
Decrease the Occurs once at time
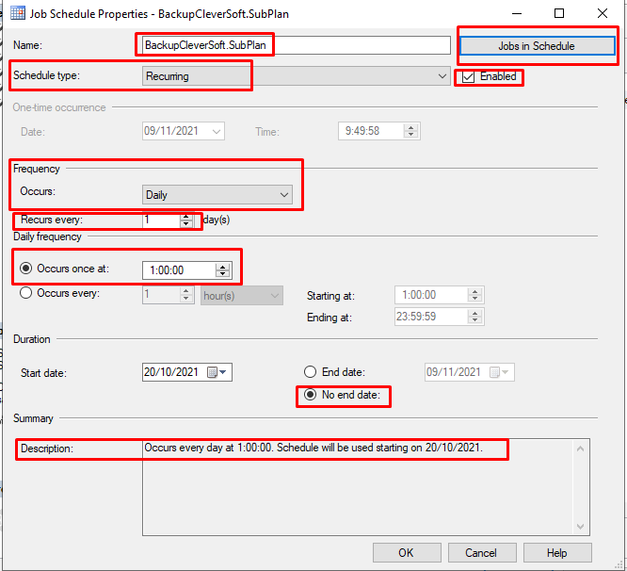[222, 274]
